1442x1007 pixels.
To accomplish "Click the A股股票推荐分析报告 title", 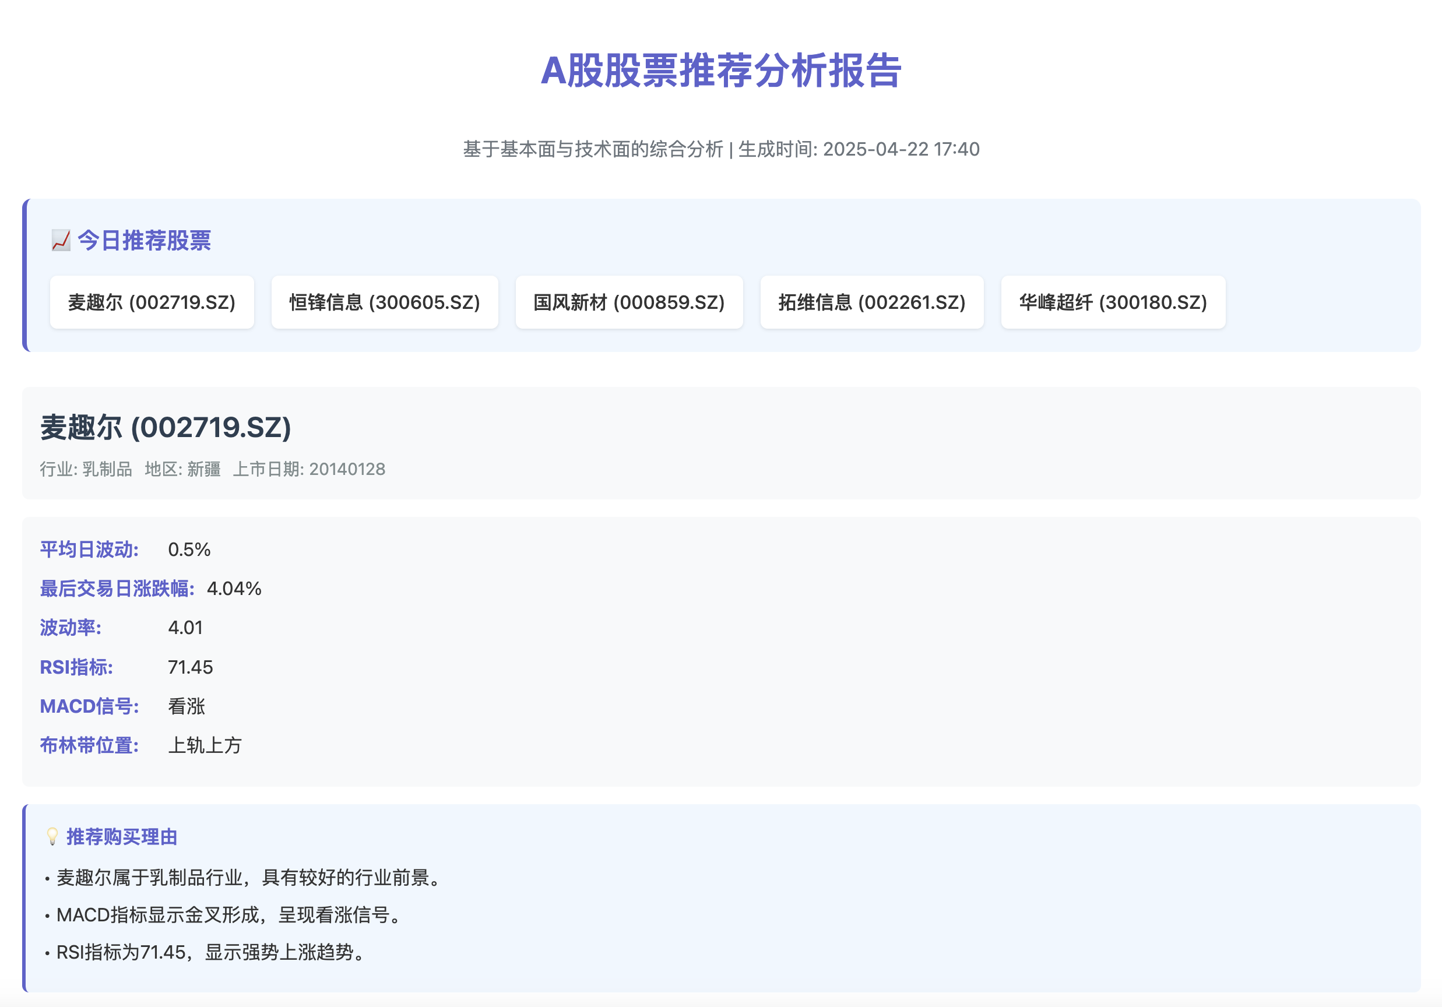I will (x=721, y=70).
